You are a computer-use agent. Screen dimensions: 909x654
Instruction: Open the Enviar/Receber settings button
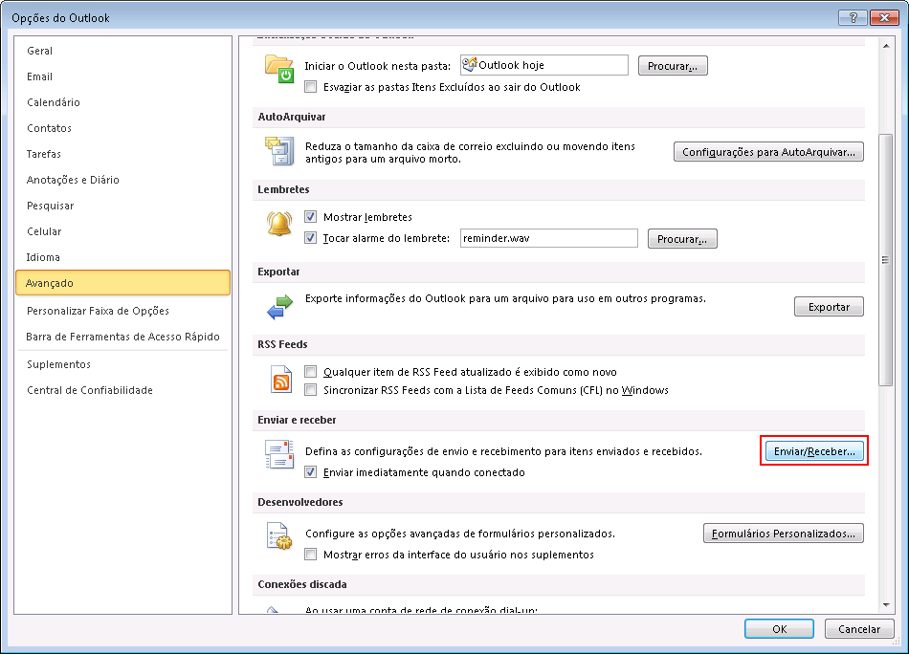click(x=814, y=451)
